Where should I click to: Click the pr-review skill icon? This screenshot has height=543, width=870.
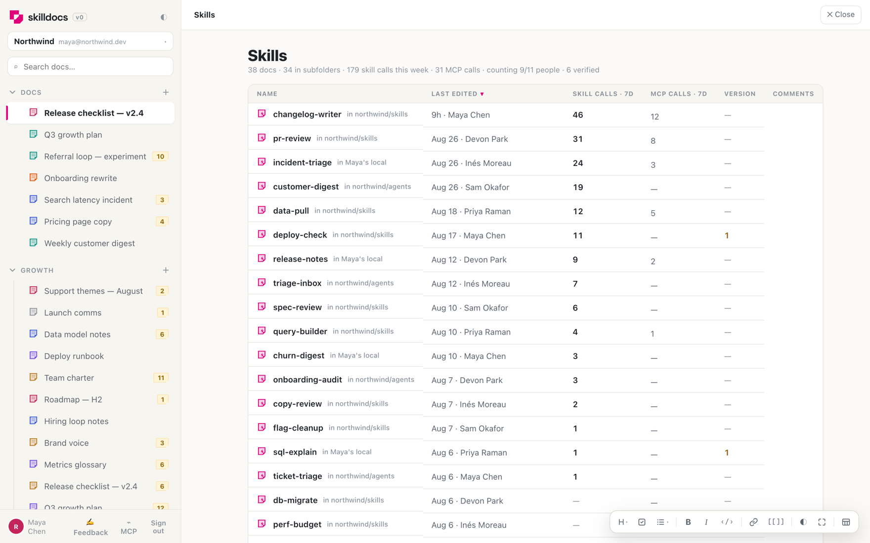pos(261,138)
